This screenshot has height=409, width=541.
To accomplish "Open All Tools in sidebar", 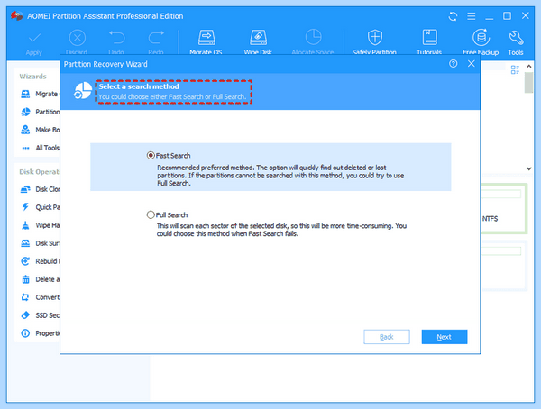I will 40,148.
